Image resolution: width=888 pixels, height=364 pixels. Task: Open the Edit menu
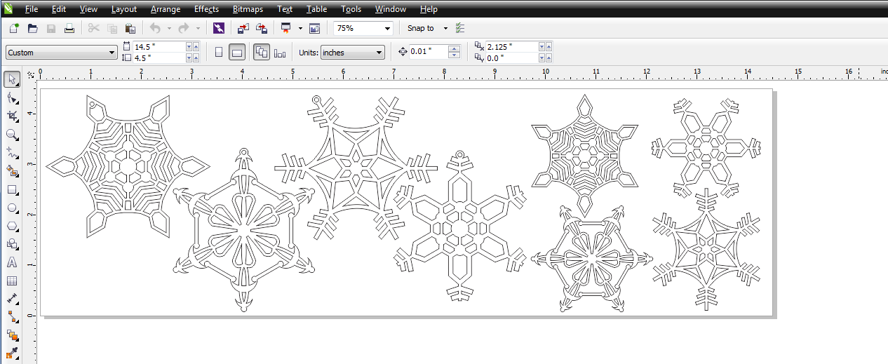coord(59,9)
